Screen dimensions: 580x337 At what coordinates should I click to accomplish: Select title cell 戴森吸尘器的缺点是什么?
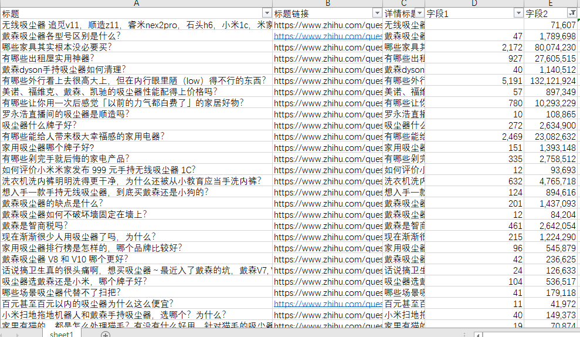click(x=136, y=203)
